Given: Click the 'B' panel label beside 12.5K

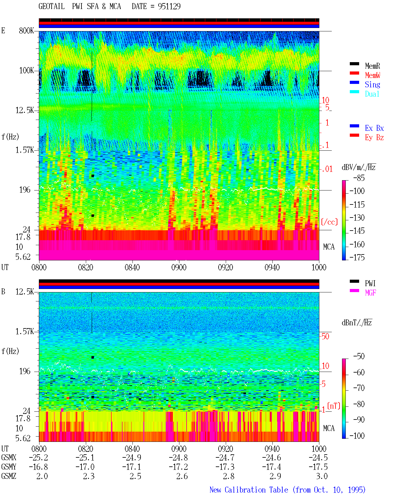Looking at the screenshot, I should tap(3, 292).
